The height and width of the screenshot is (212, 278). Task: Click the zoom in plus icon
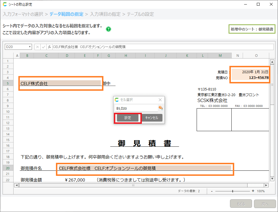click(x=253, y=191)
